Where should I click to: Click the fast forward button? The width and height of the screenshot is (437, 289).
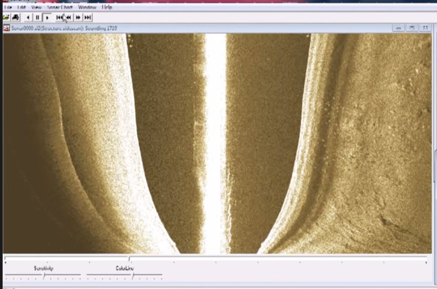78,17
